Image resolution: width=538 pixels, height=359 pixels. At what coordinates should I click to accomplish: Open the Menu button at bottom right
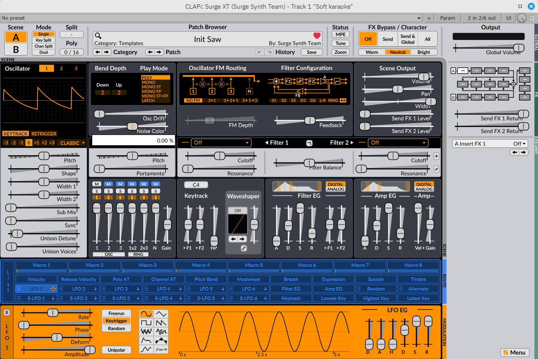[515, 353]
